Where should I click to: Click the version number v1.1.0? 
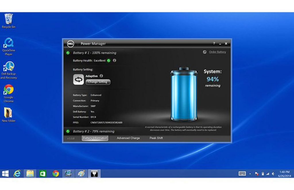pyautogui.click(x=71, y=138)
